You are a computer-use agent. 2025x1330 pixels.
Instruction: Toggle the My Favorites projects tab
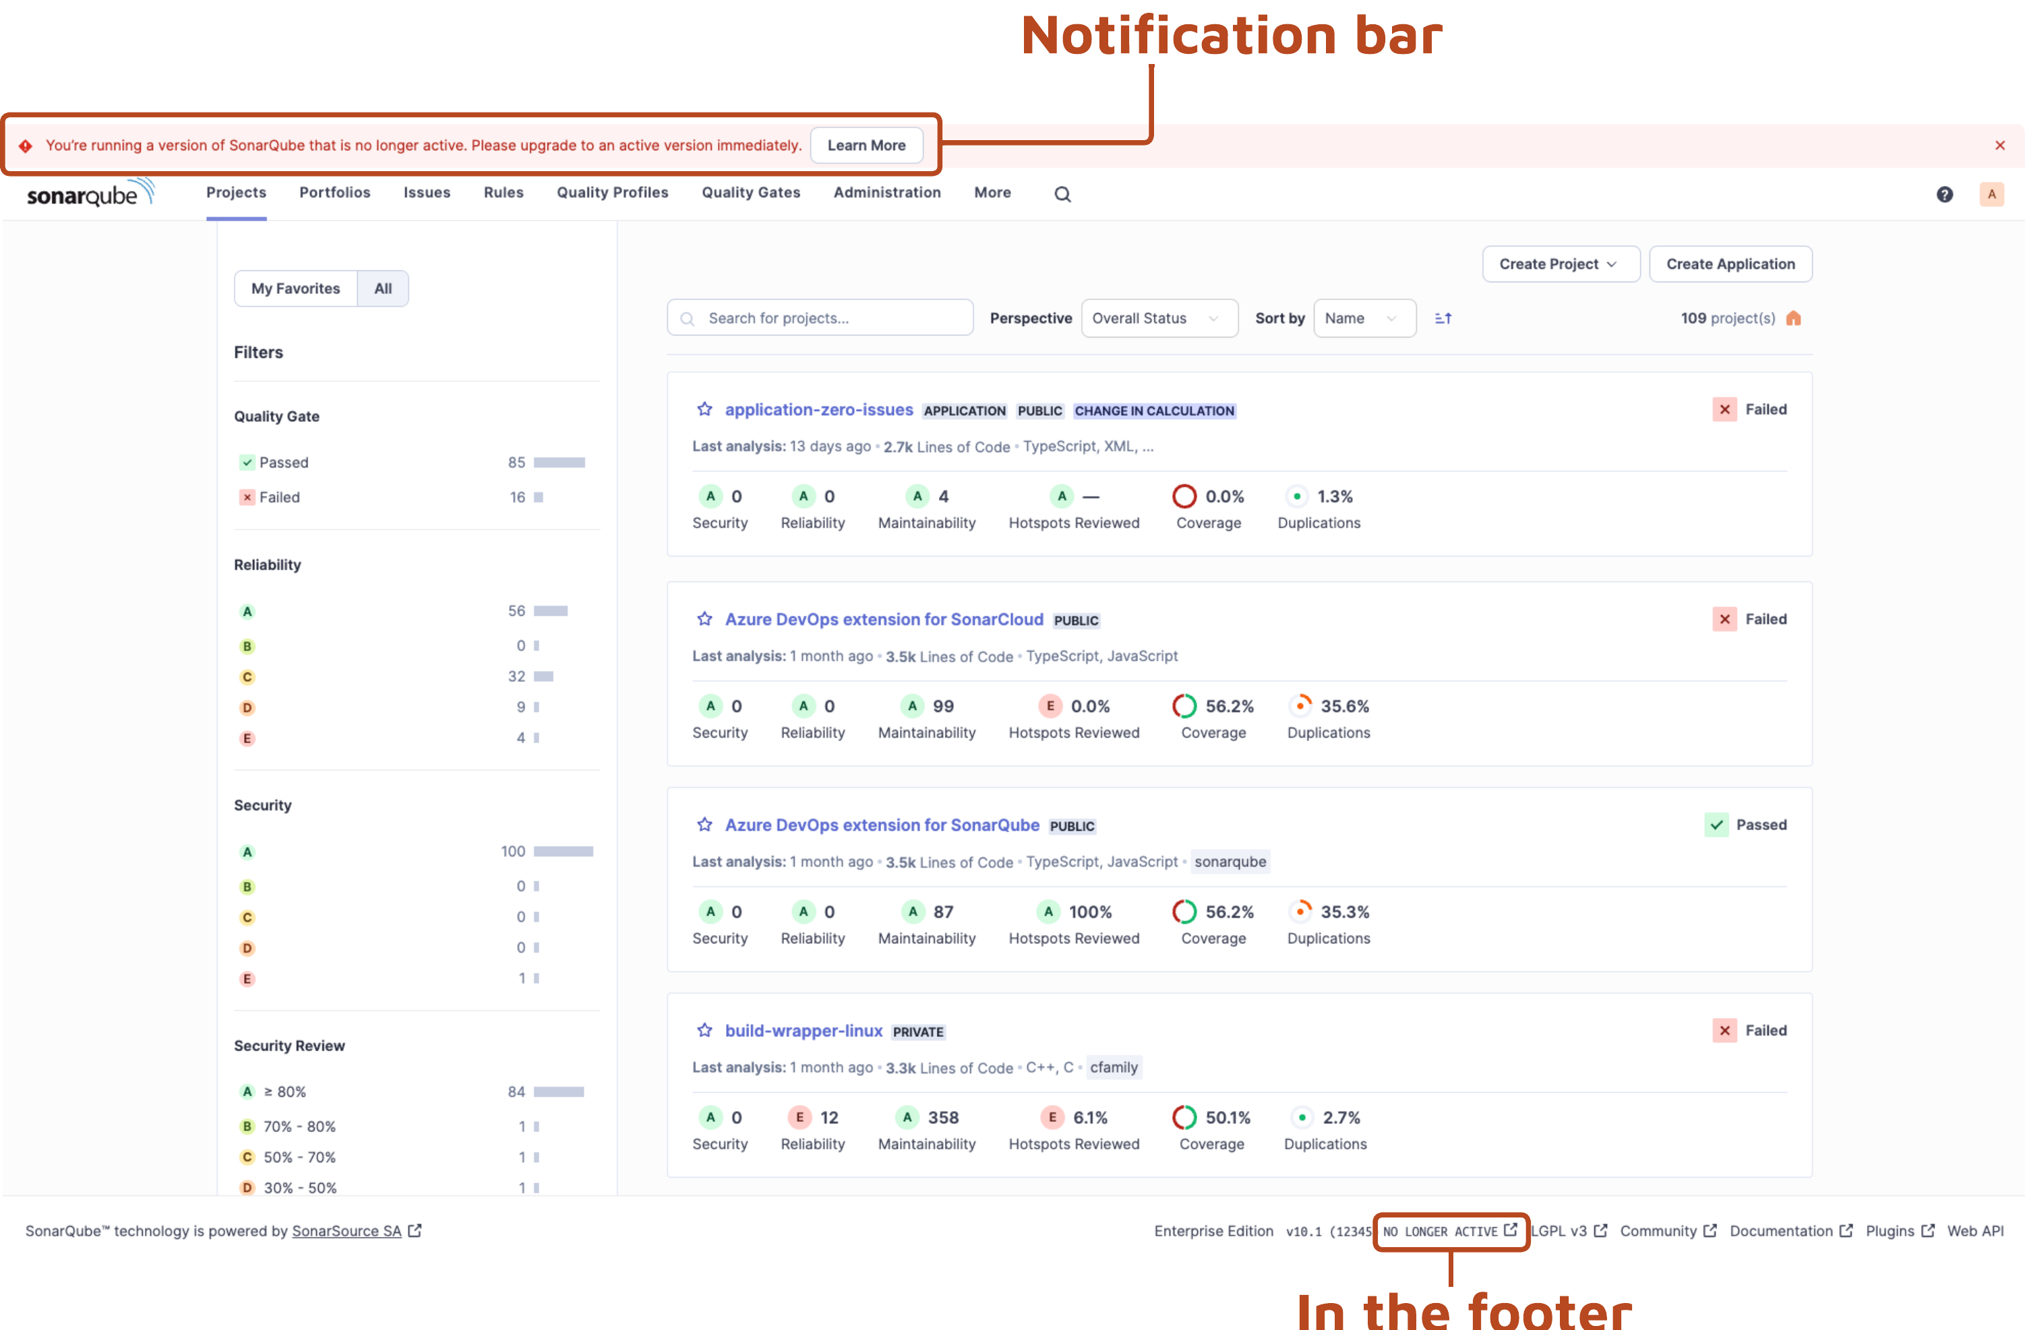click(295, 288)
